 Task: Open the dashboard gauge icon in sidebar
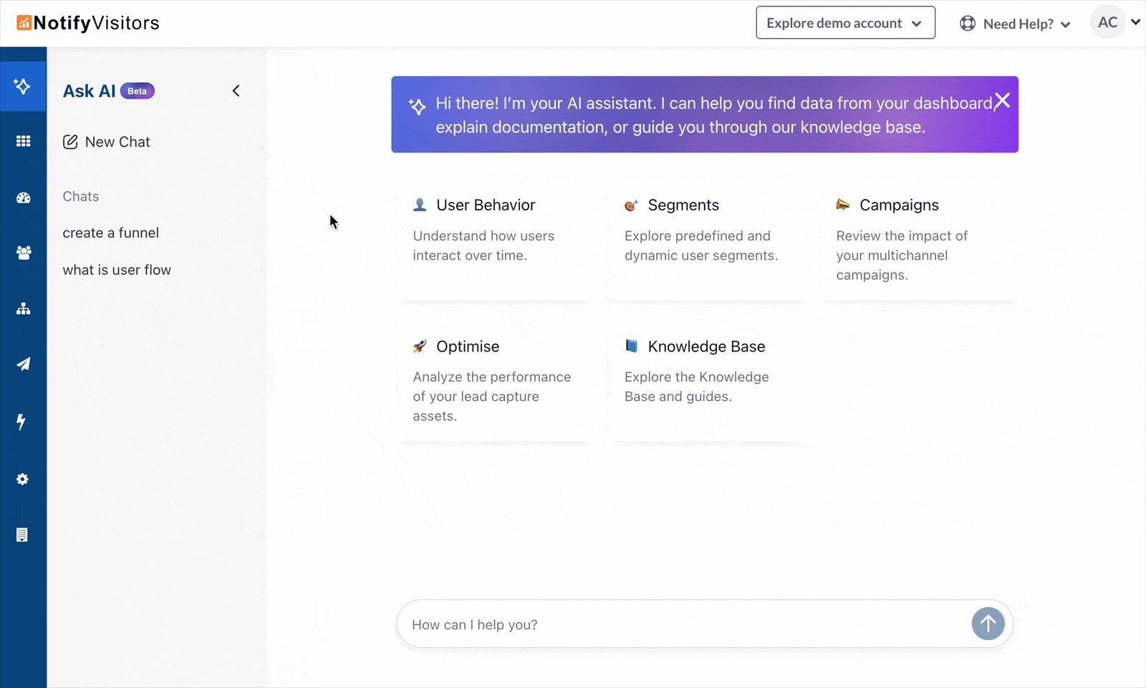[x=23, y=198]
